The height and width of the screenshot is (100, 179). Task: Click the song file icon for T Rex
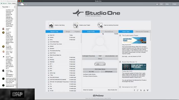[48, 75]
